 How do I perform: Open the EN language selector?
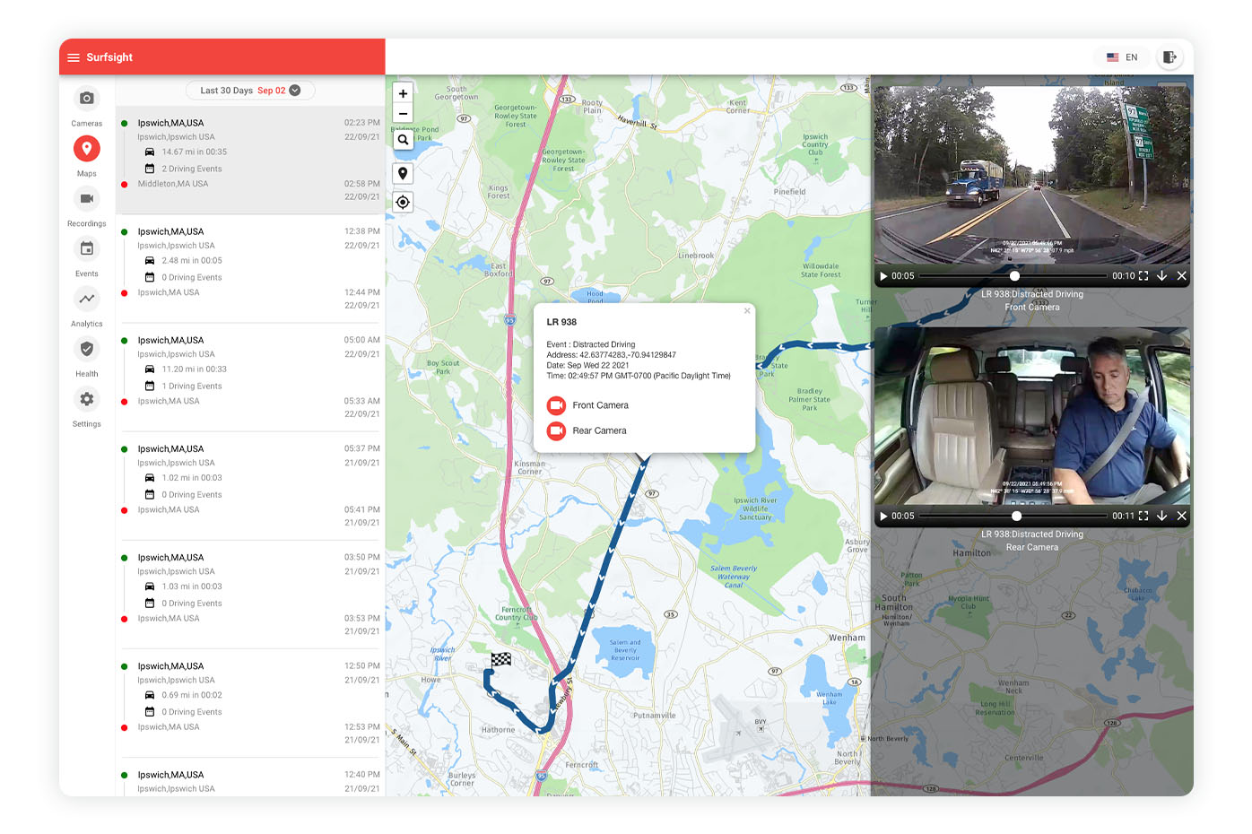coord(1122,57)
